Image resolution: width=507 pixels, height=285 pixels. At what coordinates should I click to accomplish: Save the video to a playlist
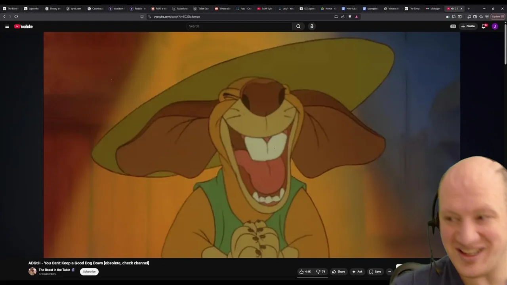point(375,272)
